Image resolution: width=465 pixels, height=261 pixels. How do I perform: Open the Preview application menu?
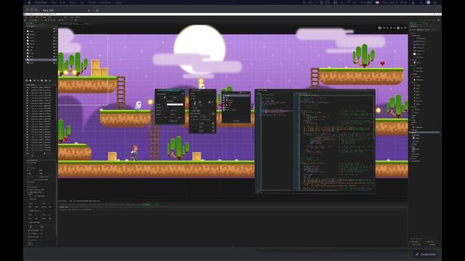pos(41,2)
